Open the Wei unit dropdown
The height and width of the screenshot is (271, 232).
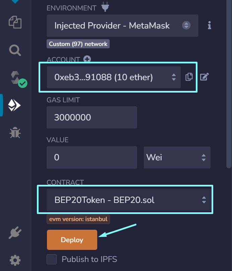tap(177, 157)
